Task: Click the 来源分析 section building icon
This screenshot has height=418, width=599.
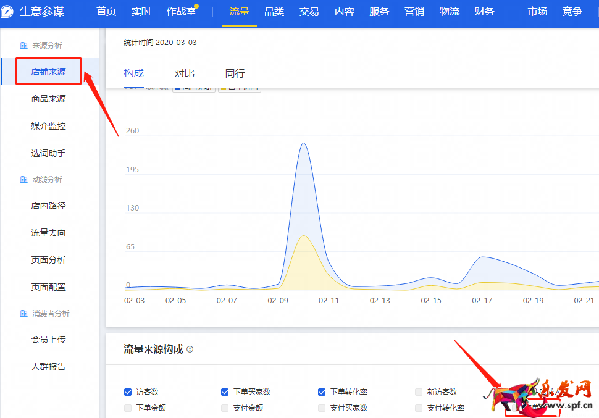Action: coord(24,46)
